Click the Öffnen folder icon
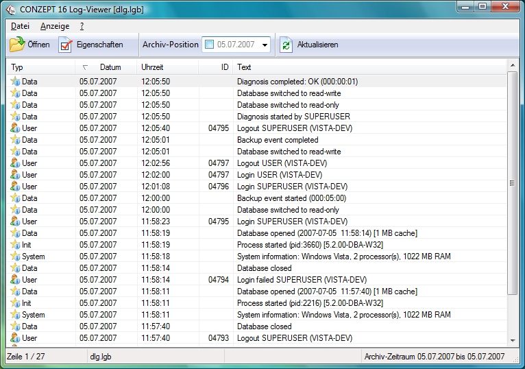The height and width of the screenshot is (369, 525). (x=17, y=45)
